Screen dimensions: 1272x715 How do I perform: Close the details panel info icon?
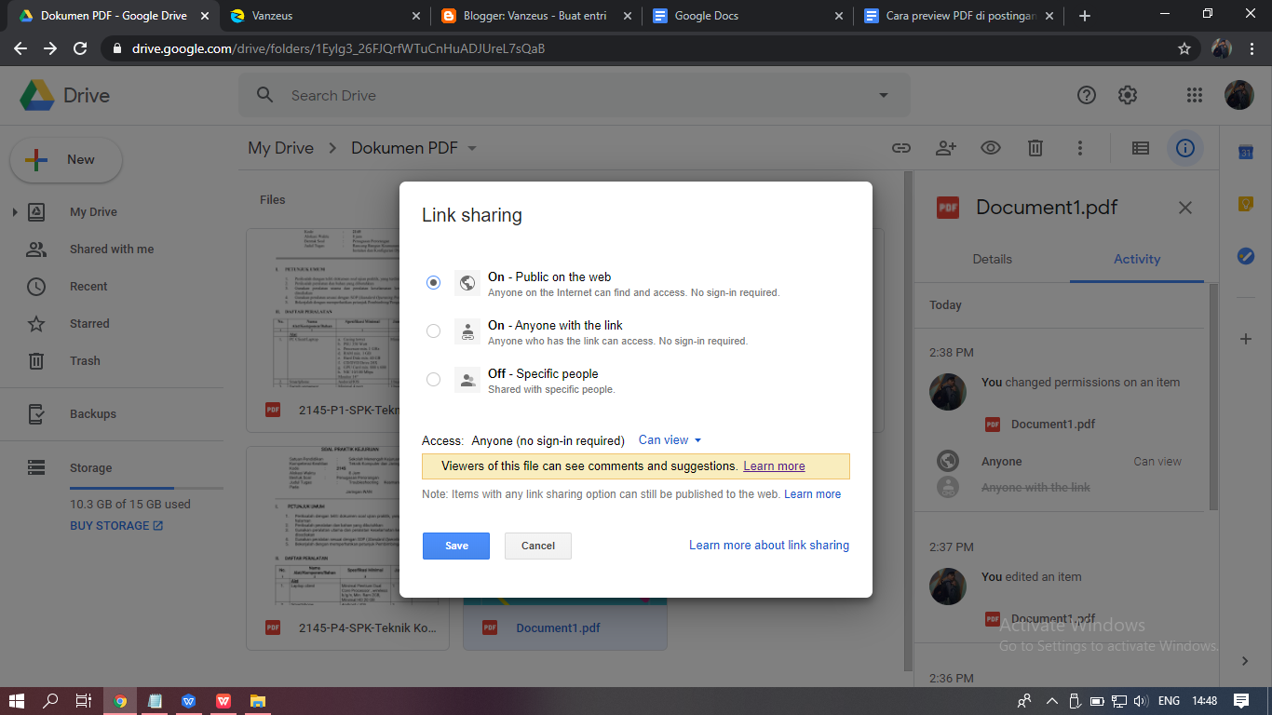[x=1184, y=148]
